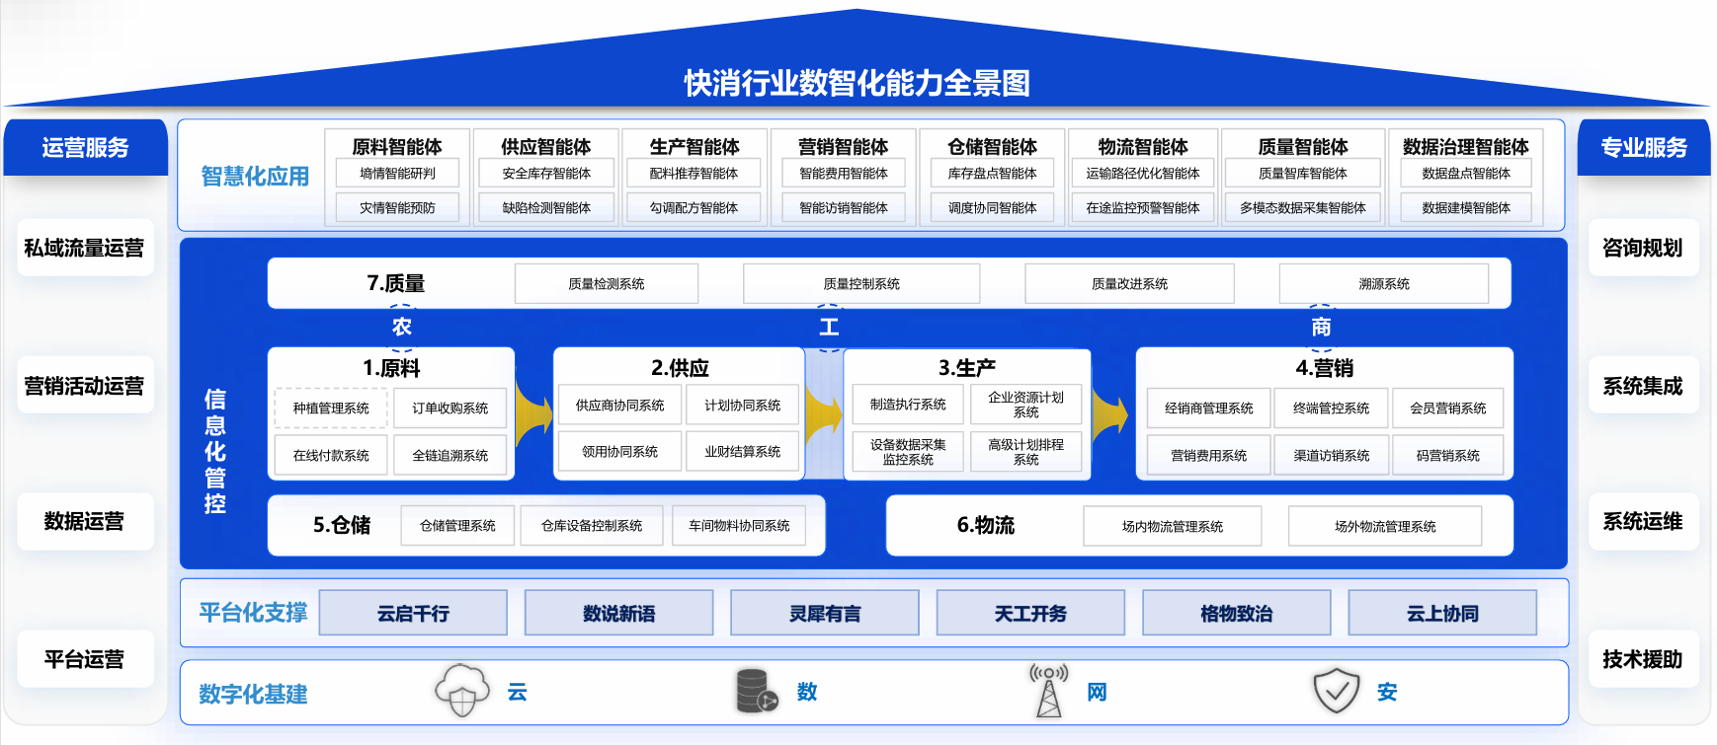Screen dimensions: 1717x745
Task: Click 码营销系统 box
Action: tap(1448, 455)
